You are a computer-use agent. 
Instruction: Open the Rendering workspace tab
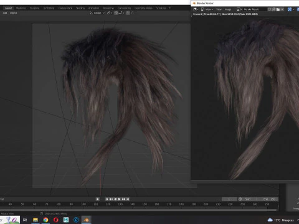(108, 8)
